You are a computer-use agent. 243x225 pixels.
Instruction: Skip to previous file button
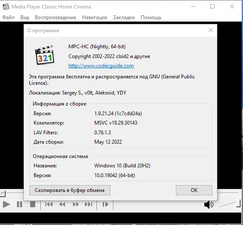pyautogui.click(x=49, y=204)
